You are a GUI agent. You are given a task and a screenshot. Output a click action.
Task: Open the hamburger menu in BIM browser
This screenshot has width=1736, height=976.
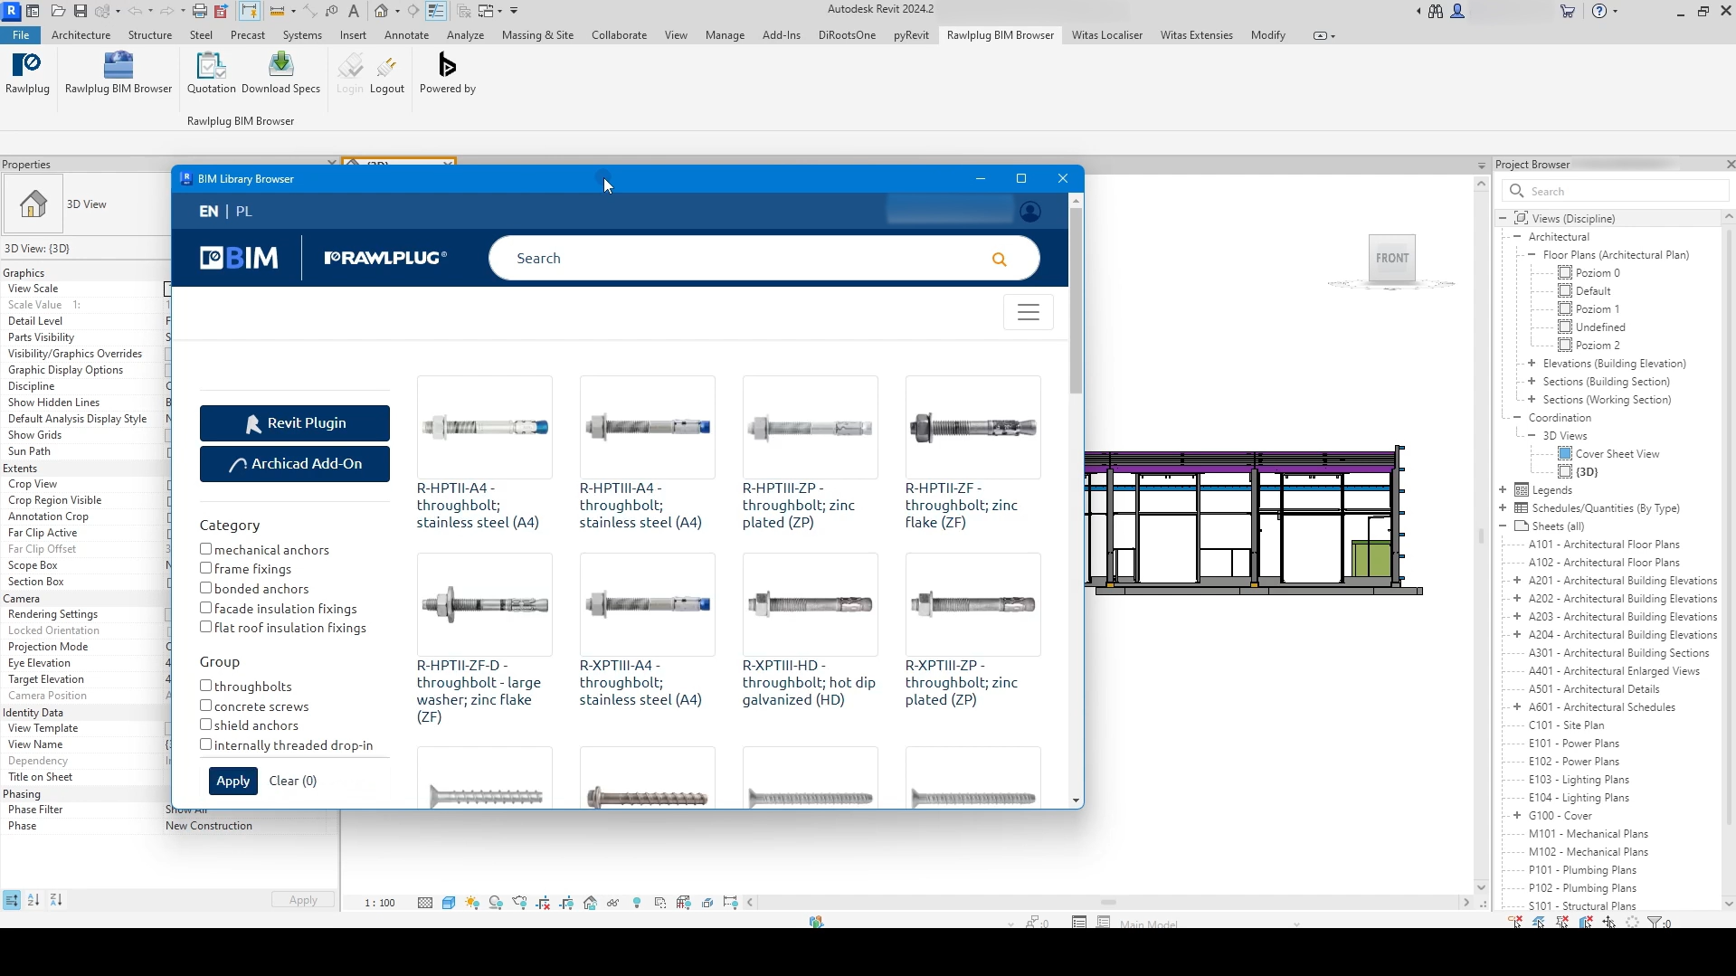(x=1028, y=312)
